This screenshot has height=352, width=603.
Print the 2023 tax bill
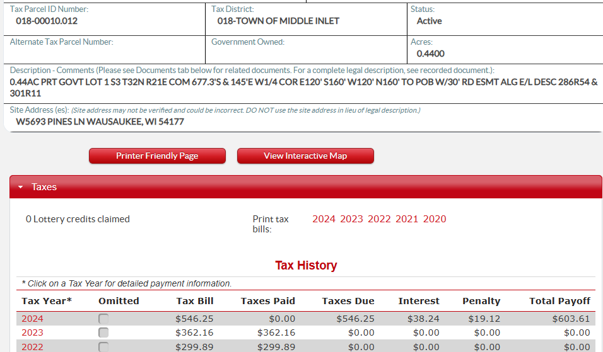click(351, 219)
